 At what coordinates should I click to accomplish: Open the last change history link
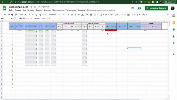coord(101,10)
